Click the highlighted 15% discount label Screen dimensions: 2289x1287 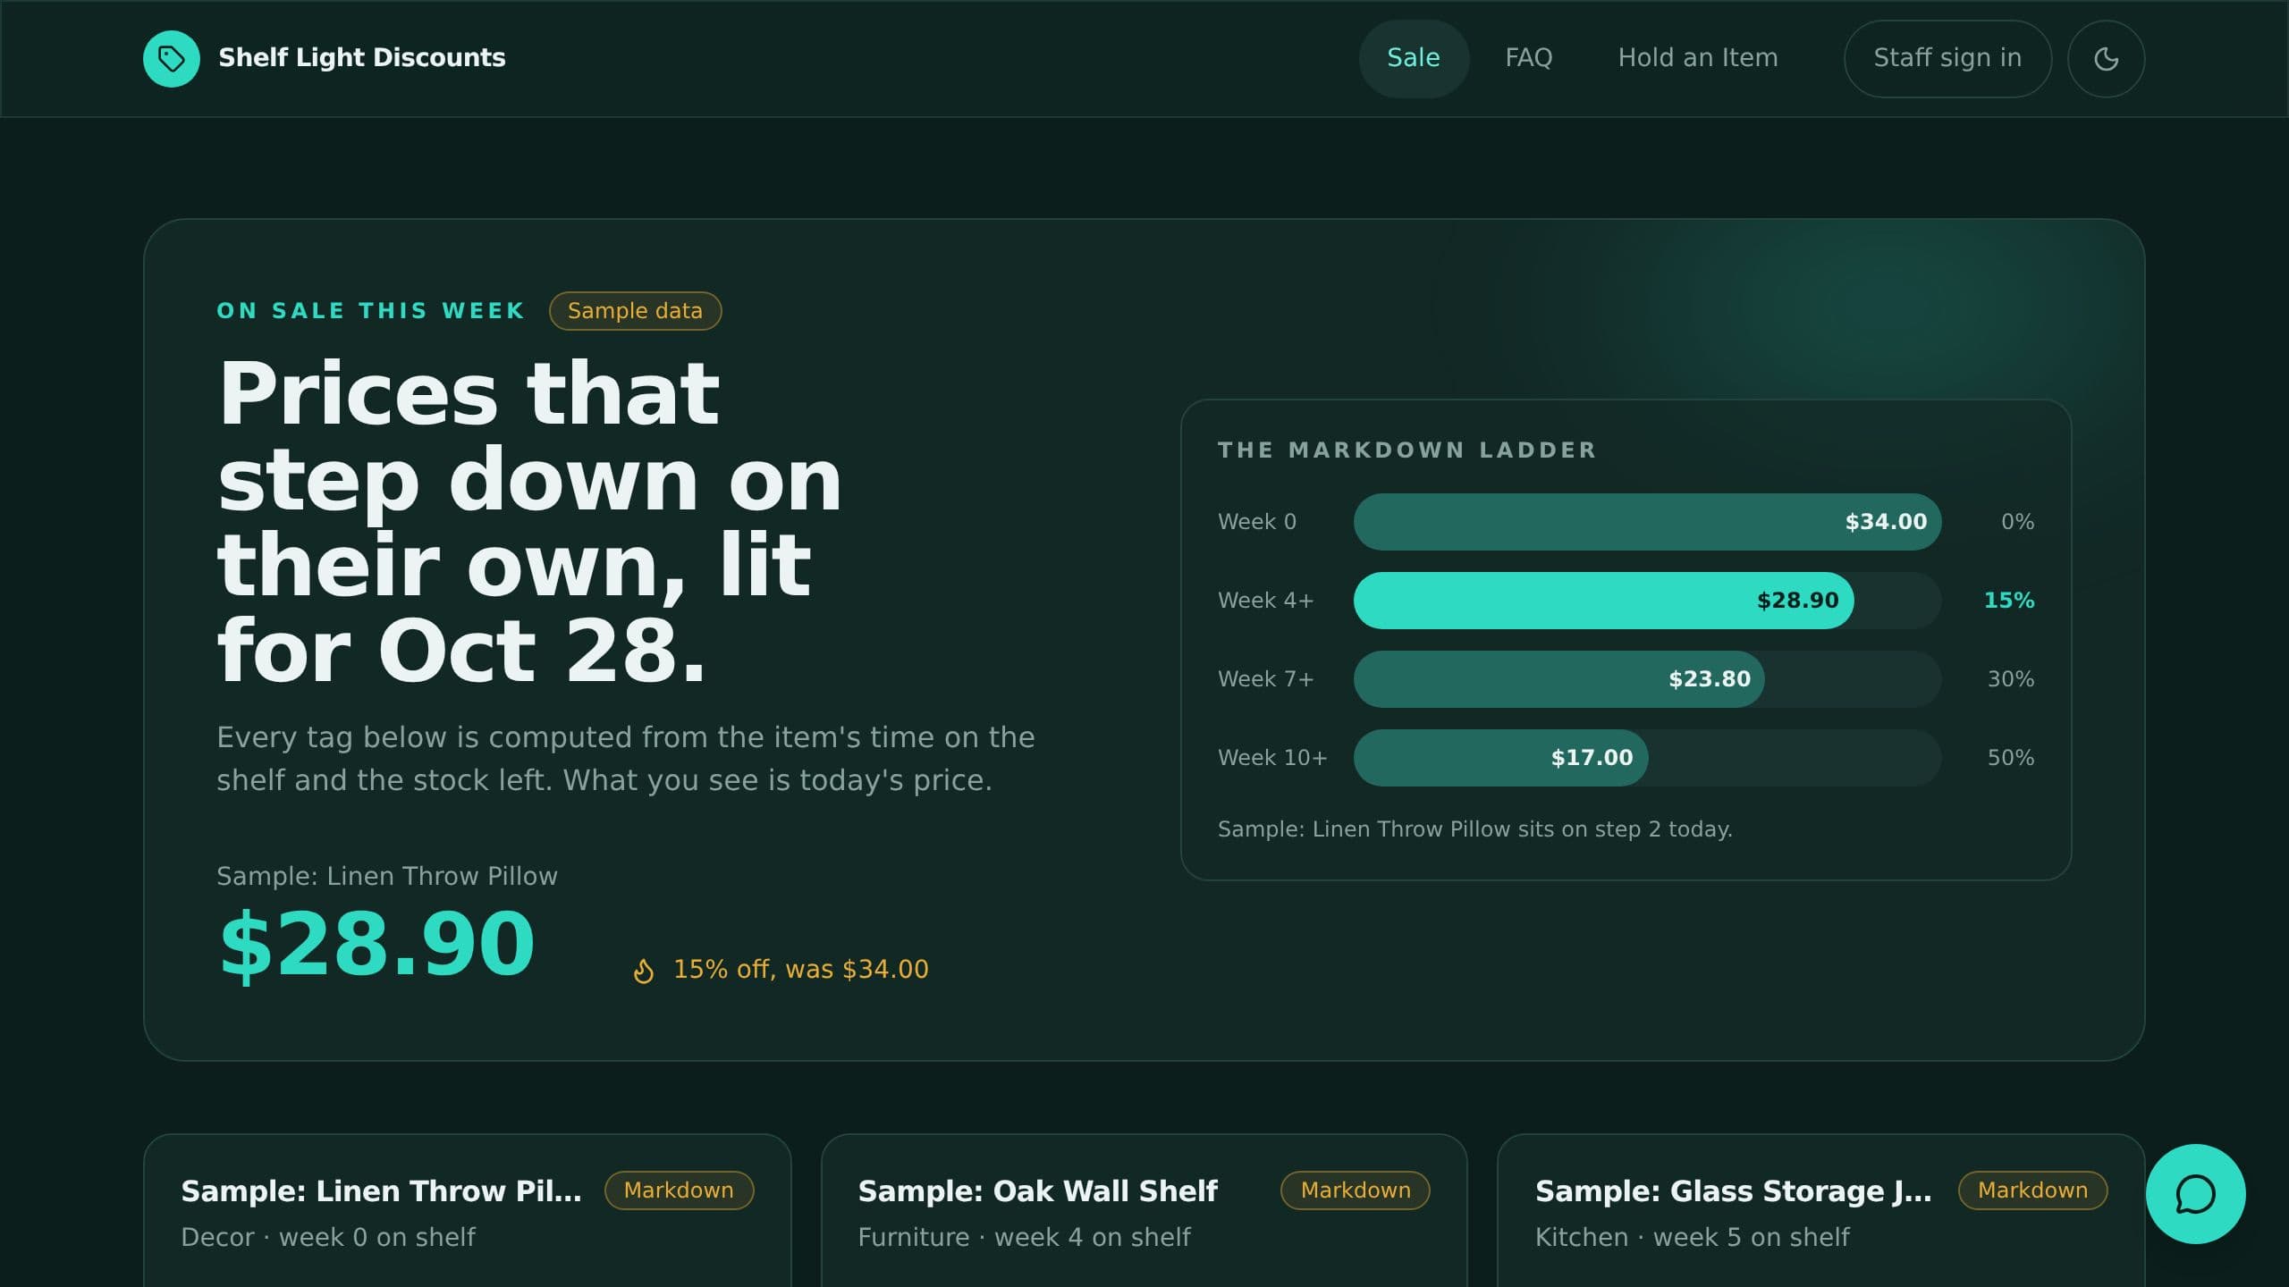[2008, 601]
